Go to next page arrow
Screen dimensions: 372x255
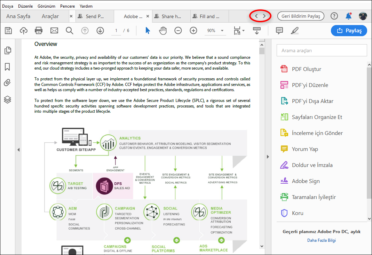100,31
